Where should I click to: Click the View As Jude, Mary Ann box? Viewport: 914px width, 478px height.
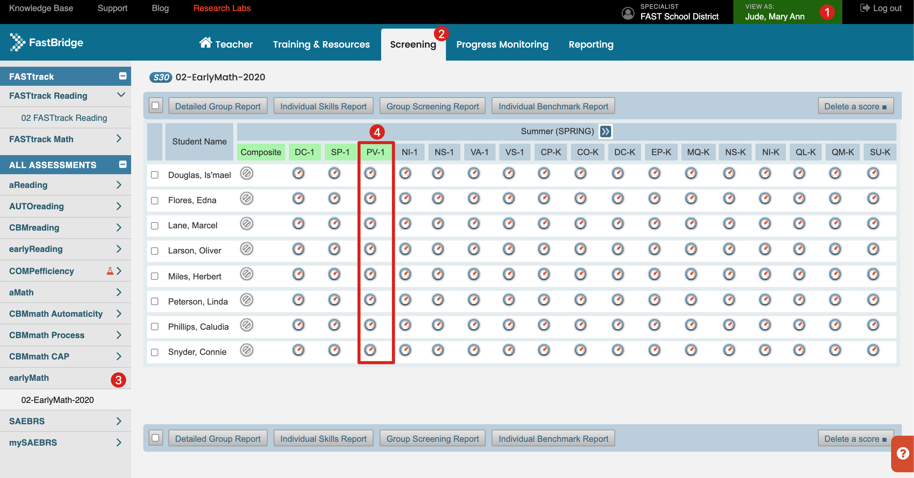coord(788,12)
